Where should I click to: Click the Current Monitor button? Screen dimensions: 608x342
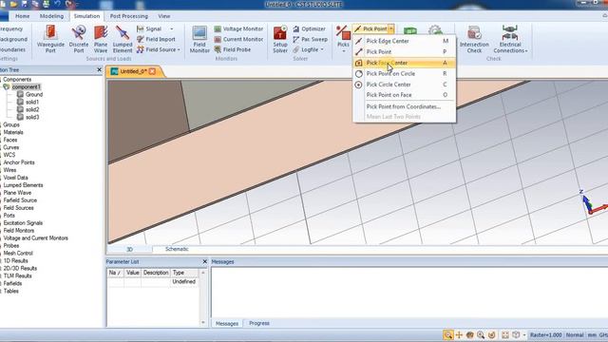pos(238,39)
